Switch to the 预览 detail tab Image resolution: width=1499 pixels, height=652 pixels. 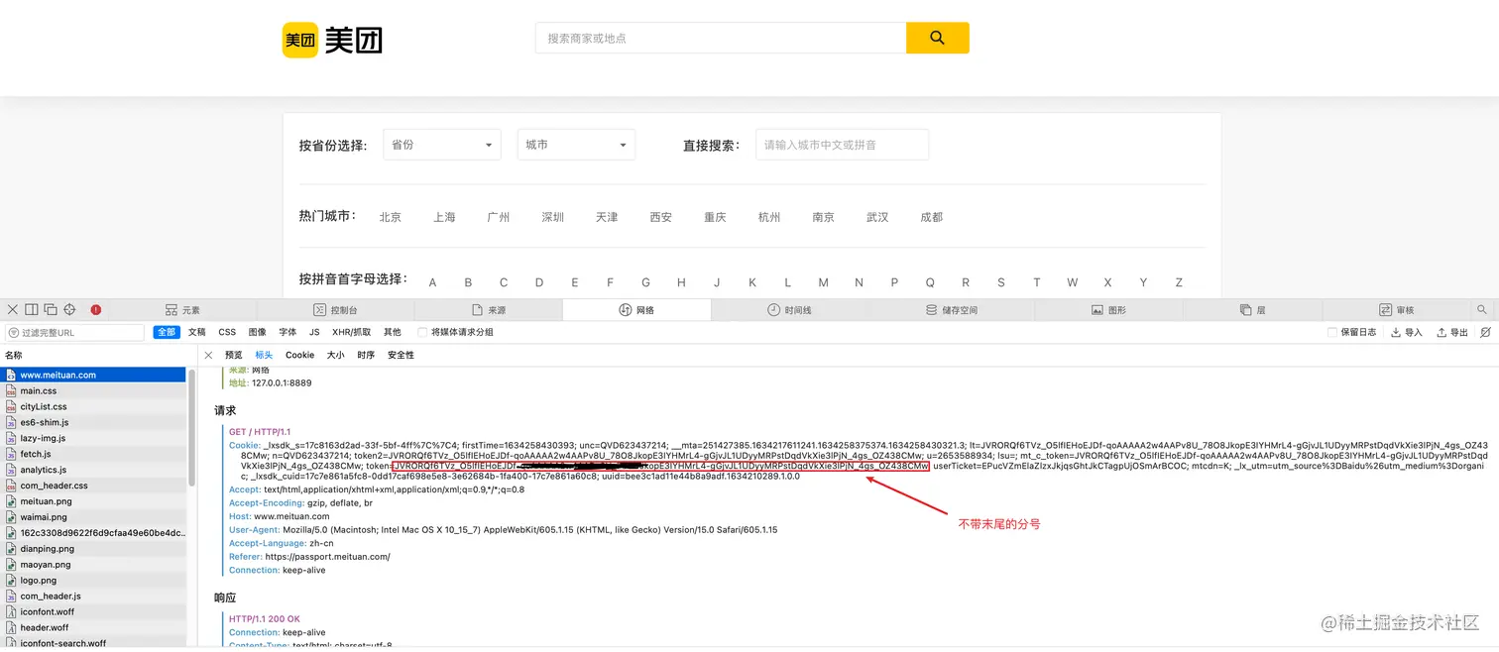click(233, 355)
